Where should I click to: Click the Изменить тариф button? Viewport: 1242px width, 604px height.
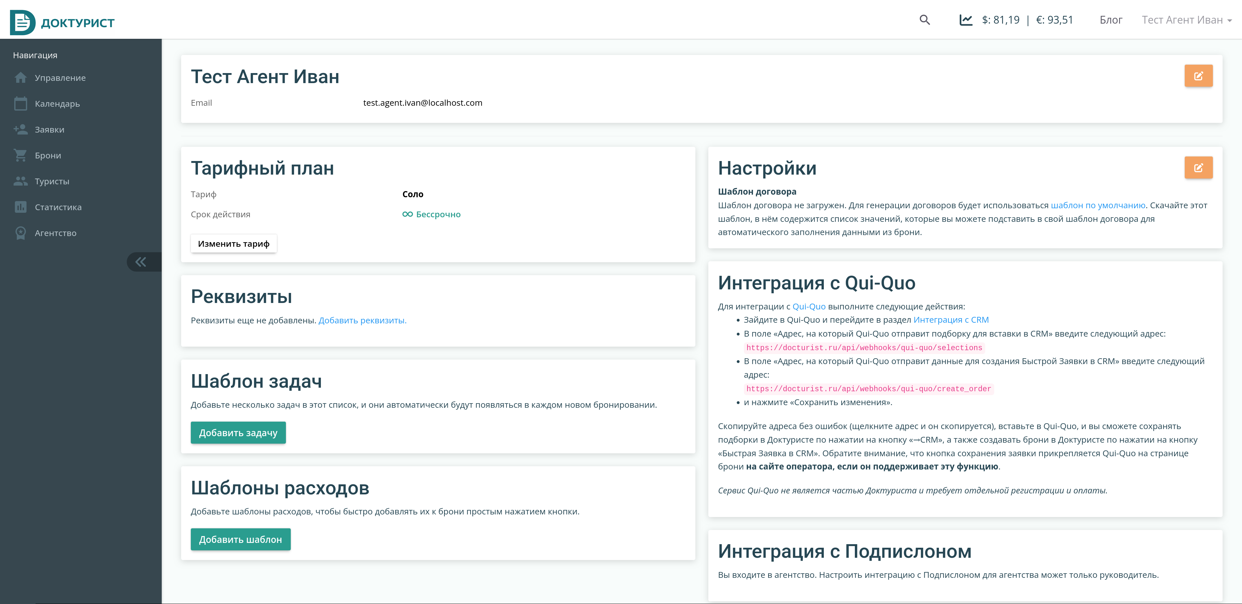(233, 243)
